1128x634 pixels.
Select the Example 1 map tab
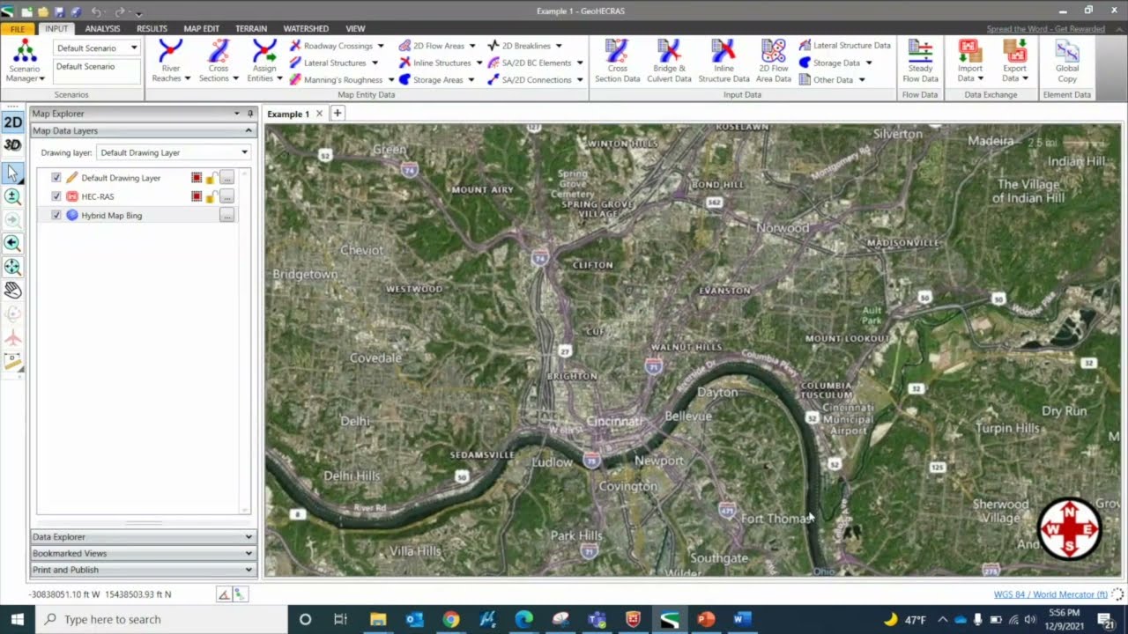click(288, 114)
